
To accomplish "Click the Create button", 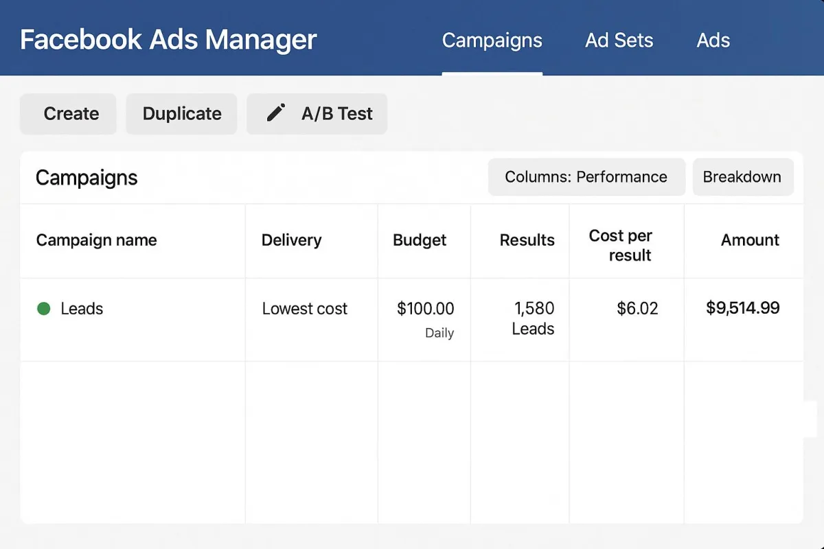I will [x=69, y=114].
